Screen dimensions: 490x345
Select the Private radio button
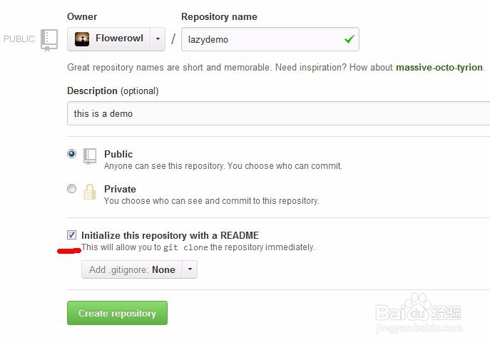pyautogui.click(x=71, y=189)
